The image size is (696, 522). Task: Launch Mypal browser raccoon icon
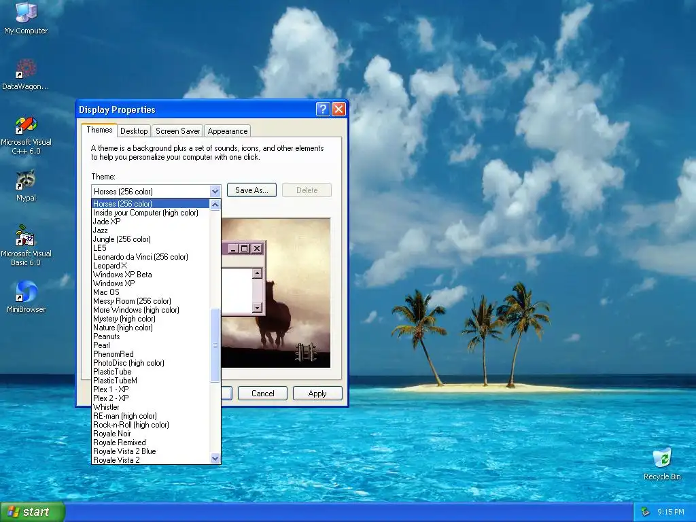pyautogui.click(x=26, y=186)
